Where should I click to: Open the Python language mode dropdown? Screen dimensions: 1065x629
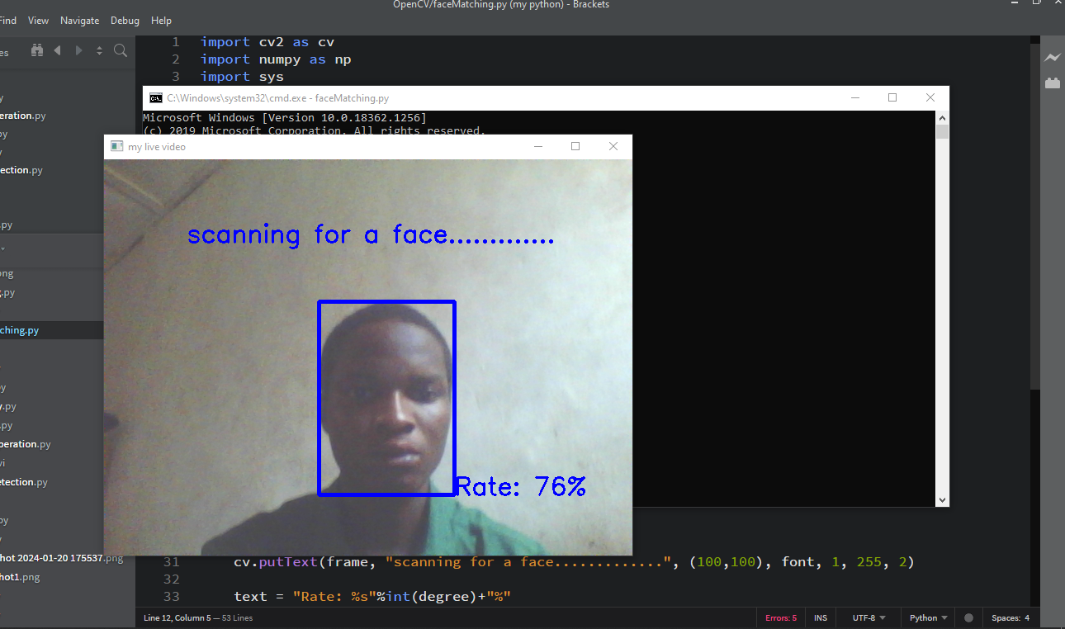(926, 617)
